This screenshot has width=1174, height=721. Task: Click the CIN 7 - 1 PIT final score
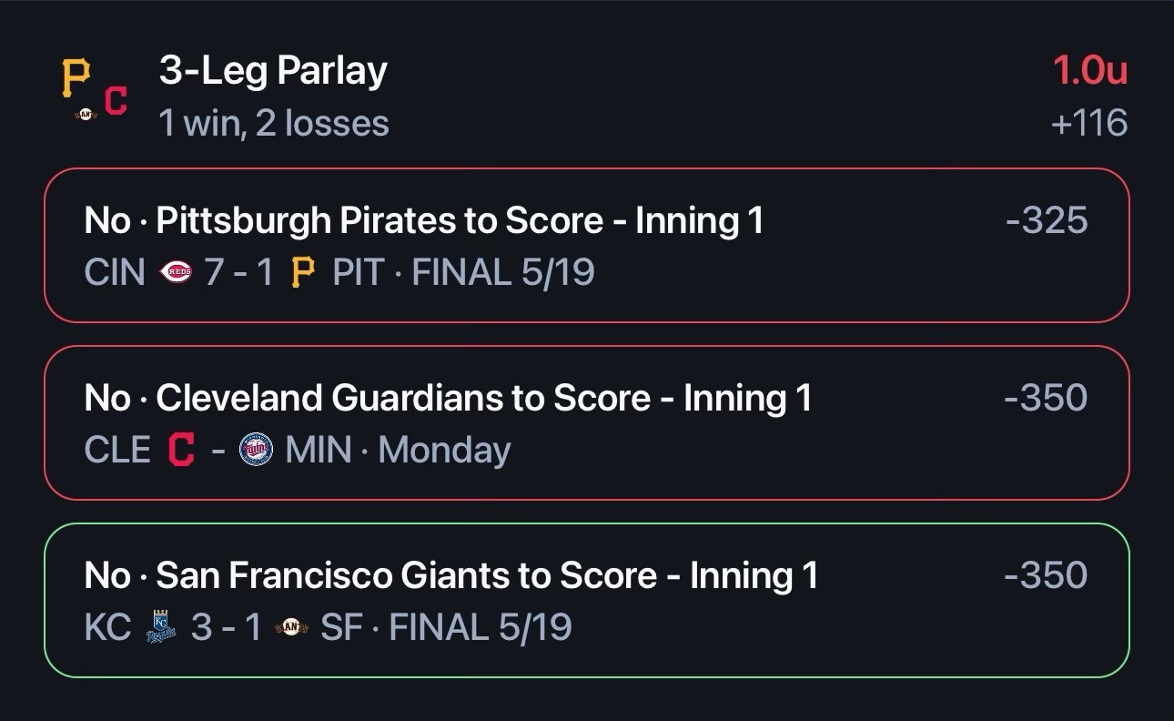234,272
